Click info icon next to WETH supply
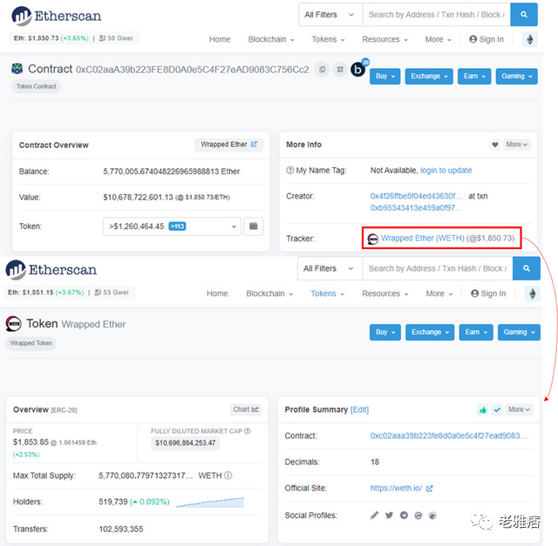Screen dimensions: 558x546 (x=228, y=475)
